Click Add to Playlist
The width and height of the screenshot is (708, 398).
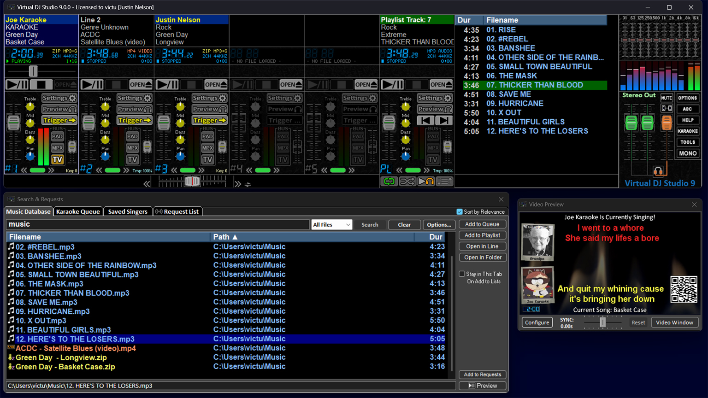coord(482,235)
